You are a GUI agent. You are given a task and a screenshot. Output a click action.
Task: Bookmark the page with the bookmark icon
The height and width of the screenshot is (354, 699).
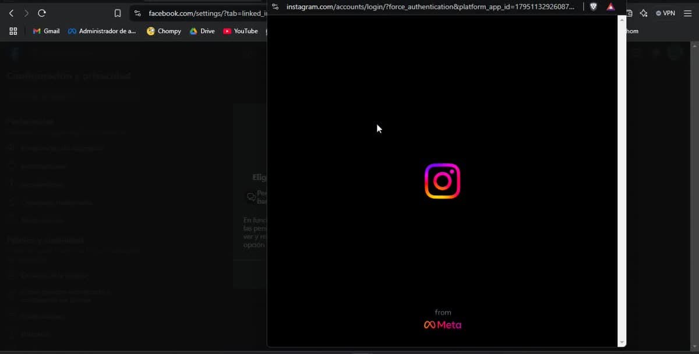pos(118,13)
